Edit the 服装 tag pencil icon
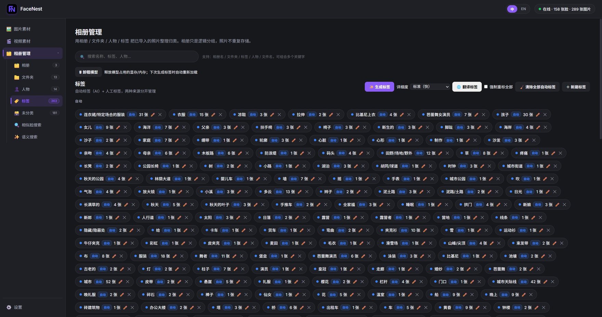602x317 pixels. click(174, 256)
